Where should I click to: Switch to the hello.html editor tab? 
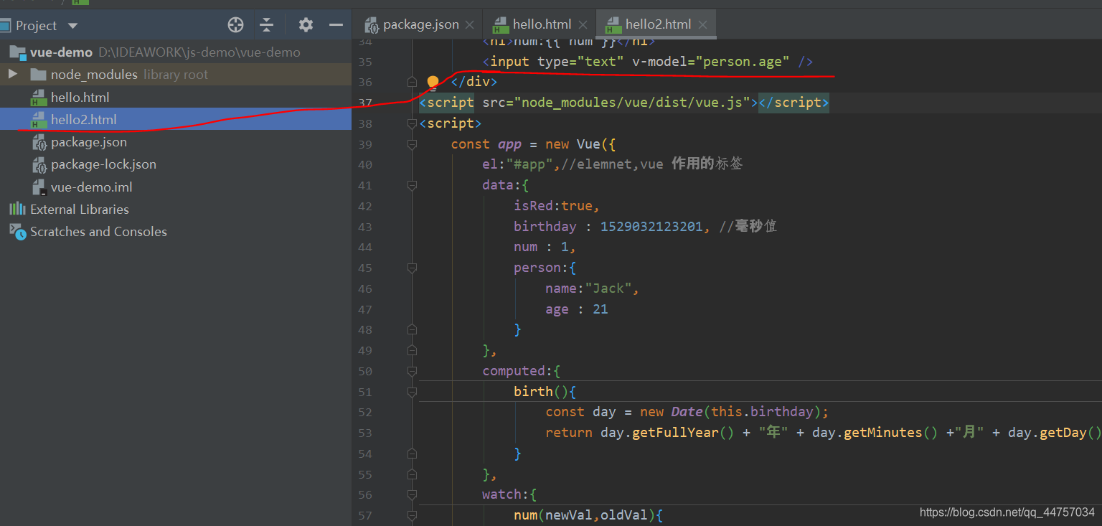point(540,24)
